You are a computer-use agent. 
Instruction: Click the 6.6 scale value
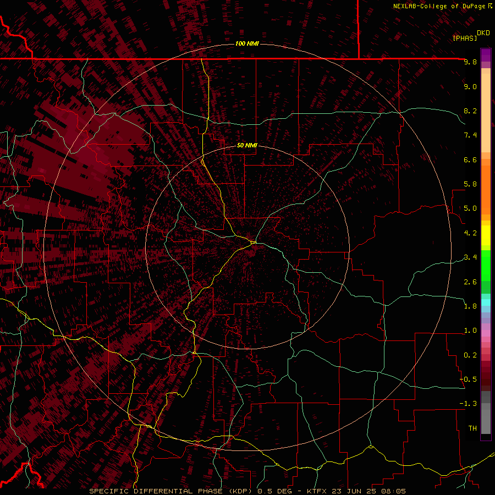click(x=470, y=159)
